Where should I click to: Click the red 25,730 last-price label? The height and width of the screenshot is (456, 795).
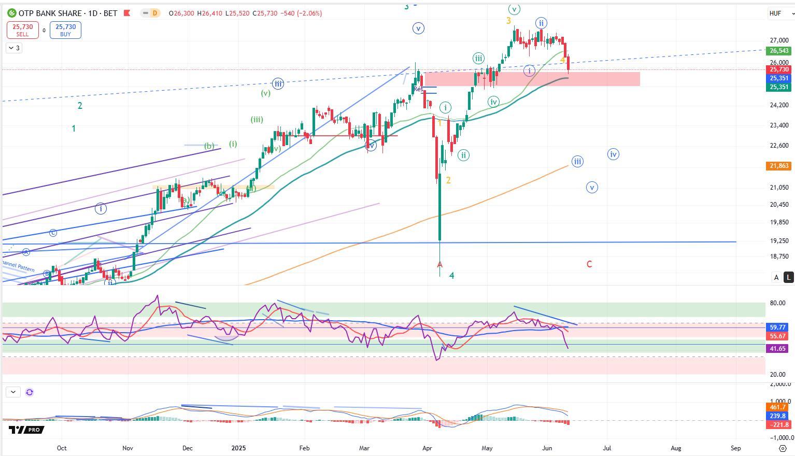779,69
